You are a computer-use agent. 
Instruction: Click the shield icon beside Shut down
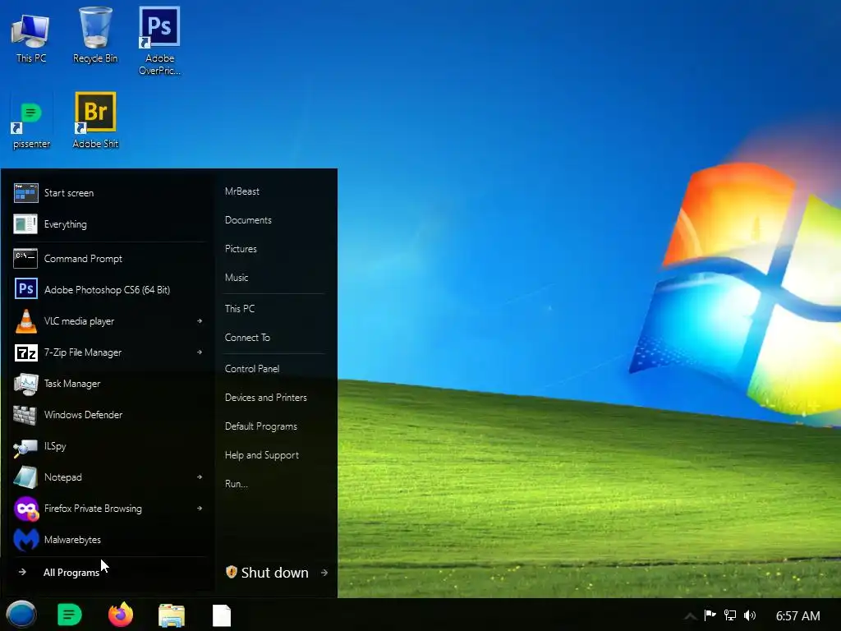(231, 572)
